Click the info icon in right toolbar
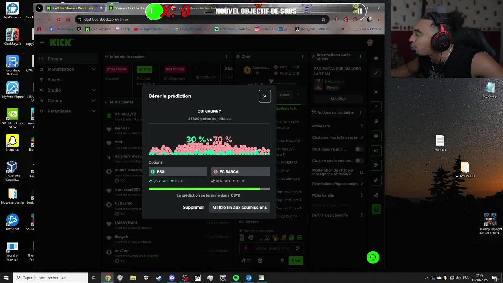 click(376, 58)
